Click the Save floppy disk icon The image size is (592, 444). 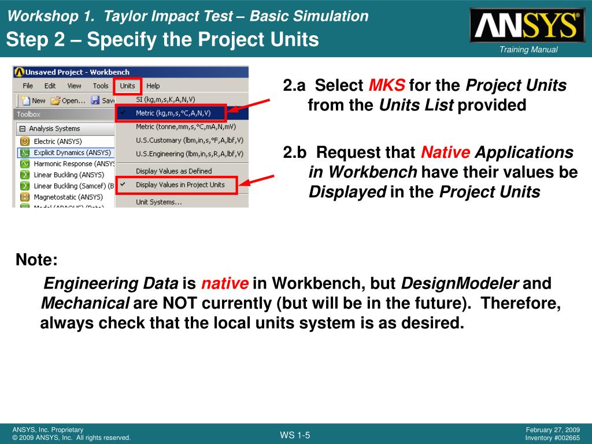(x=95, y=101)
